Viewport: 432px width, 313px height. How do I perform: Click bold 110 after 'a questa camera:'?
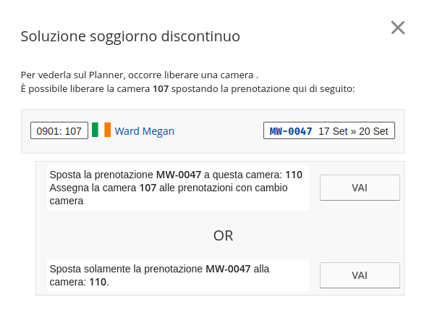coord(294,175)
